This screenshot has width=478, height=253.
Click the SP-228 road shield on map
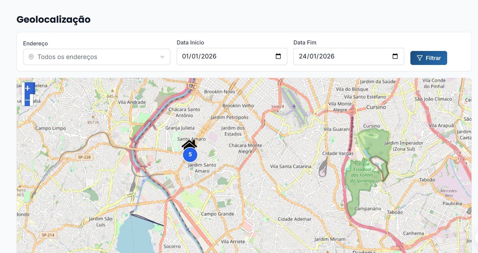pyautogui.click(x=84, y=157)
